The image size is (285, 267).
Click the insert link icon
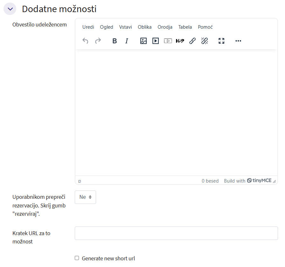coord(192,41)
